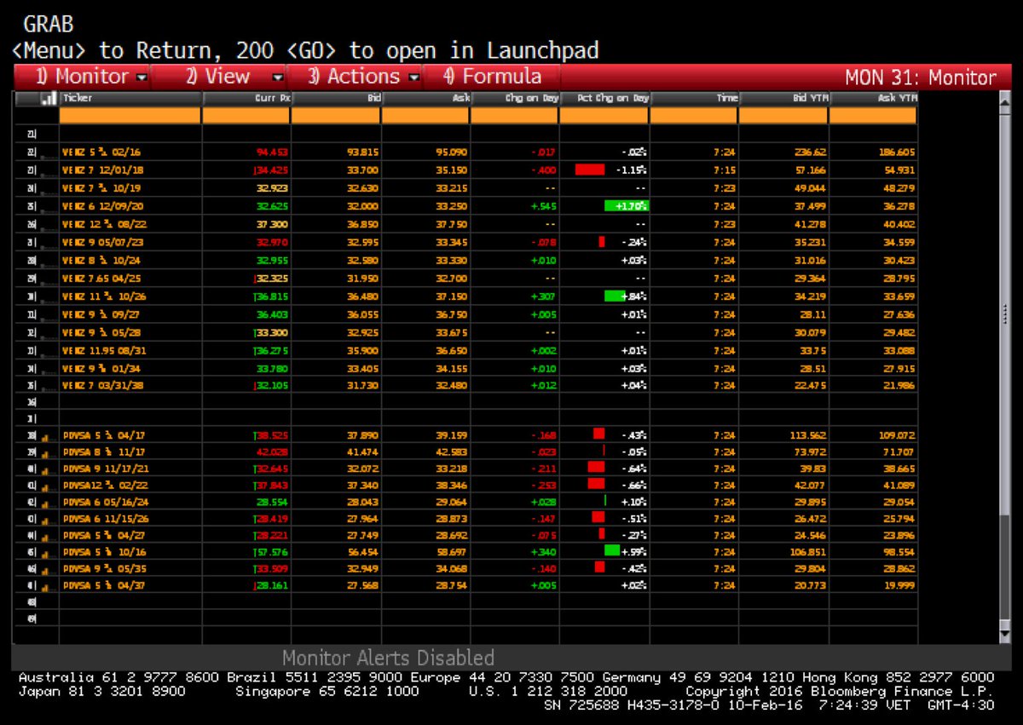1023x725 pixels.
Task: Click the orange filter field under Ticker
Action: (x=130, y=116)
